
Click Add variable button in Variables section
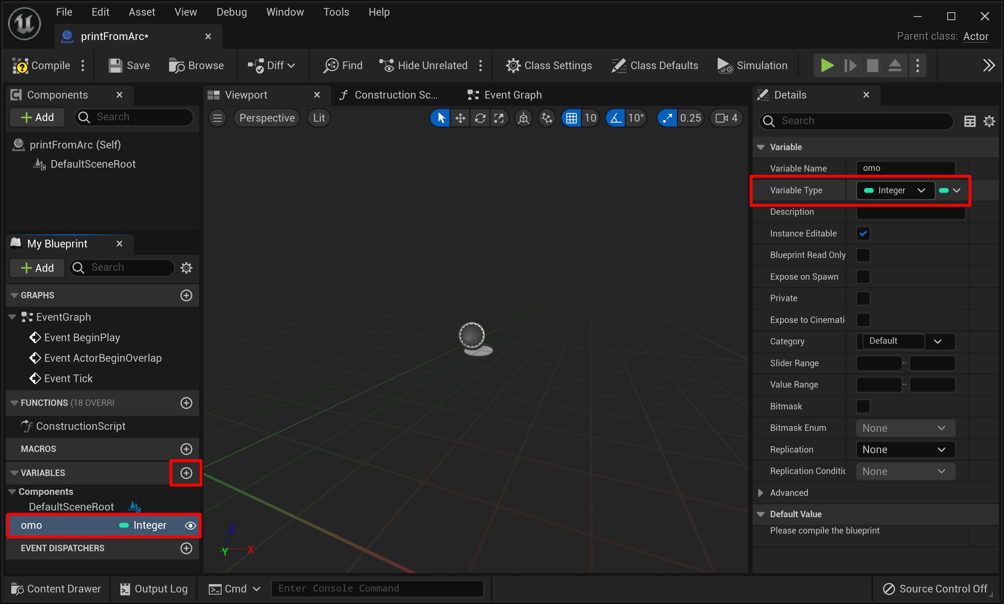click(186, 473)
